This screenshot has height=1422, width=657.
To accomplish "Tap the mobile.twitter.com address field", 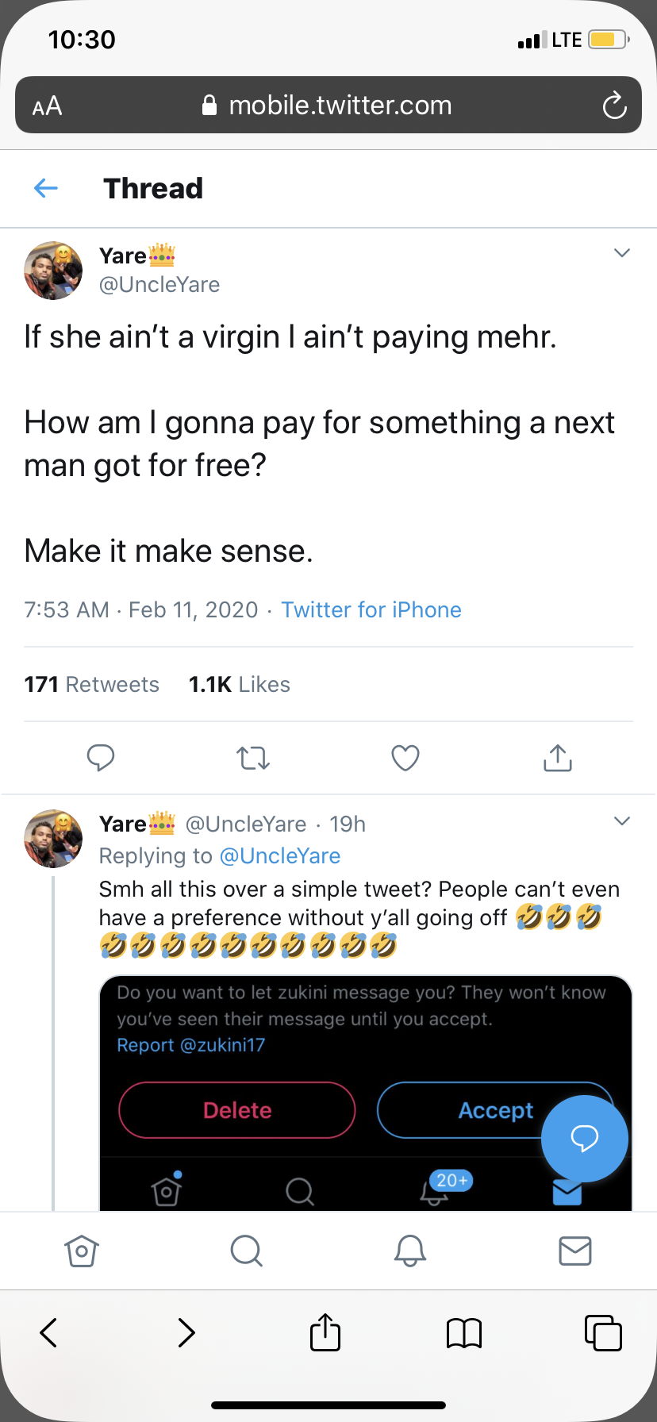I will (x=328, y=106).
